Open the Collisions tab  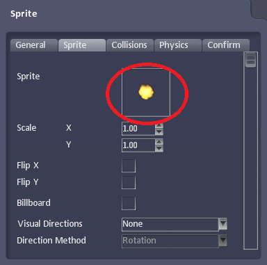pos(129,45)
